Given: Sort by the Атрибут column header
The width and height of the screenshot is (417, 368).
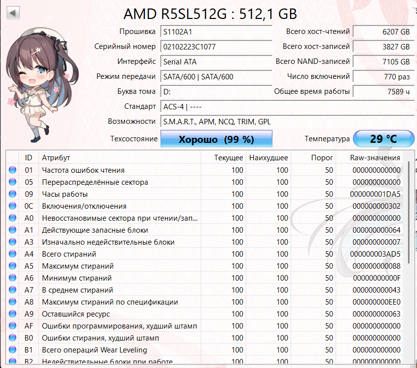Looking at the screenshot, I should tap(120, 158).
